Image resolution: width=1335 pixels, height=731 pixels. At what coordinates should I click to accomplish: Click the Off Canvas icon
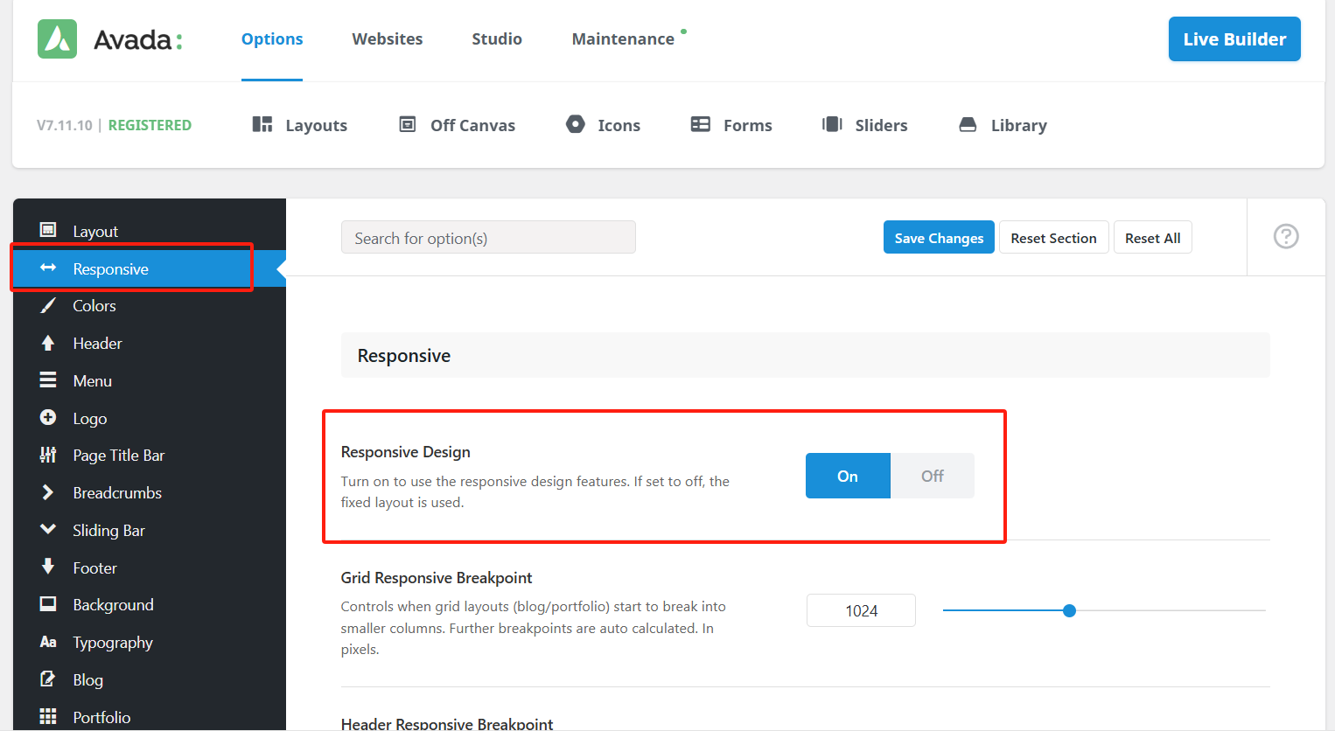coord(408,125)
